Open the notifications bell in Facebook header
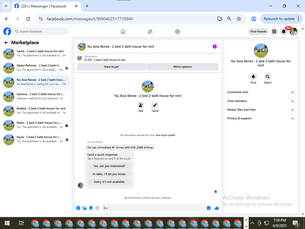The height and width of the screenshot is (229, 305). point(284,32)
